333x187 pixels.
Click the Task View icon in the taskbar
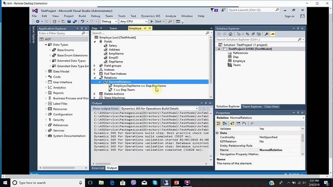pos(90,182)
